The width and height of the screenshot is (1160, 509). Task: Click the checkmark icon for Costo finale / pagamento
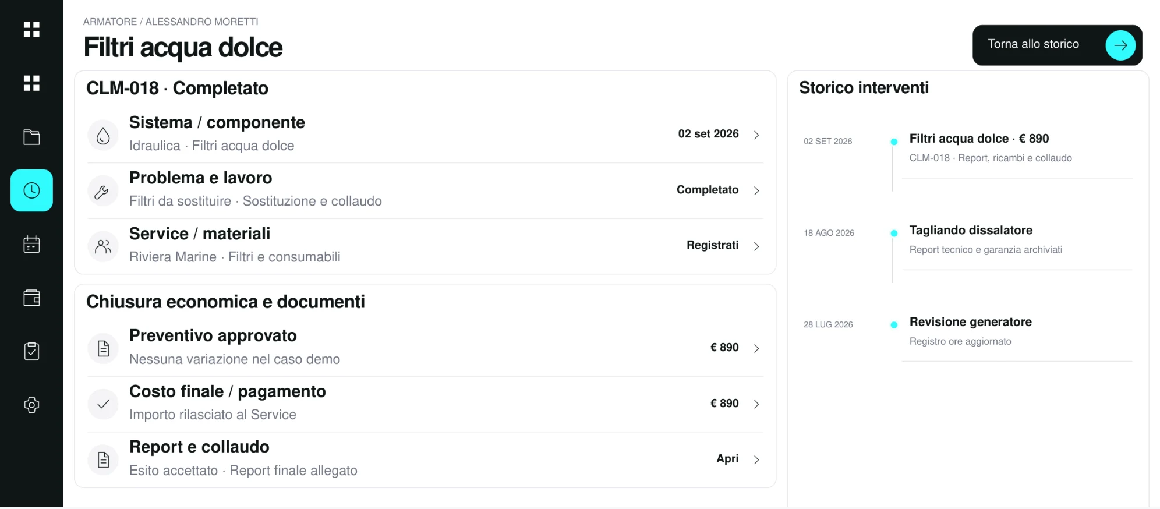[103, 404]
